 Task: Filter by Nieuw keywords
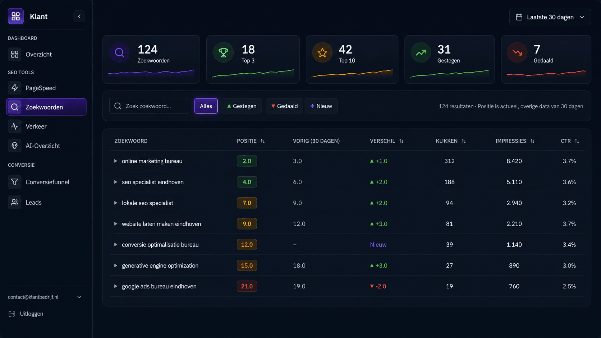321,106
